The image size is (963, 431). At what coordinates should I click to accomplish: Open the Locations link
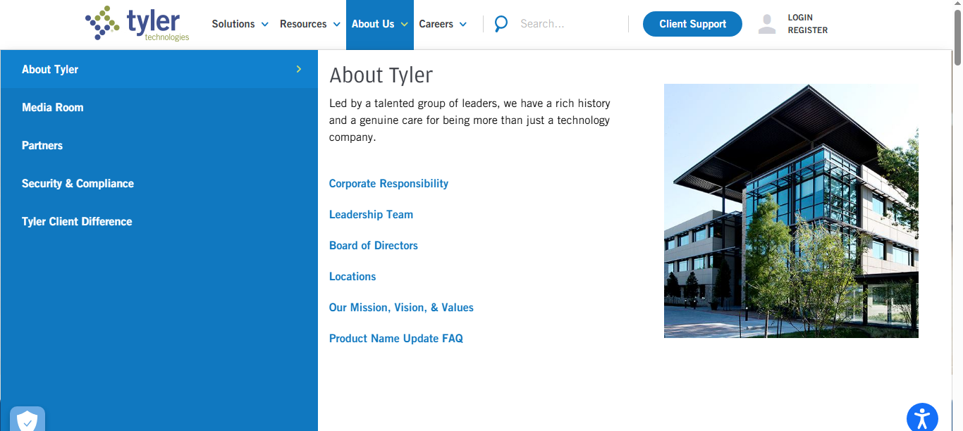click(x=352, y=276)
